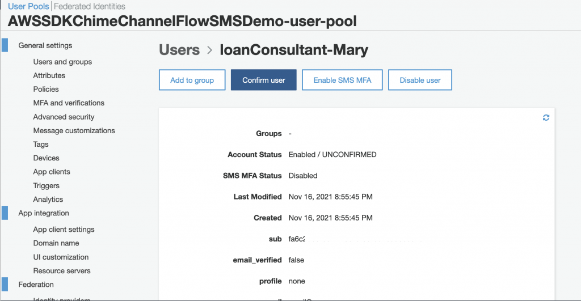Open MFA and verifications settings
Screen dimensions: 581x301
pyautogui.click(x=69, y=103)
